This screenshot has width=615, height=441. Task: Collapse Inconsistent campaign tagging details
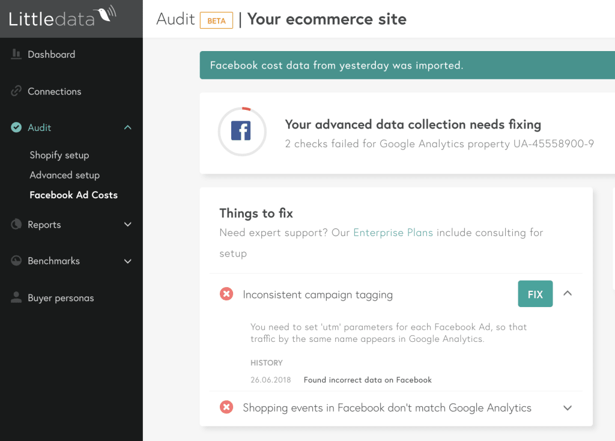tap(568, 293)
